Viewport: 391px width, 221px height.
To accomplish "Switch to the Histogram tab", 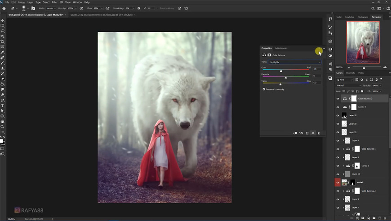I will pyautogui.click(x=363, y=17).
